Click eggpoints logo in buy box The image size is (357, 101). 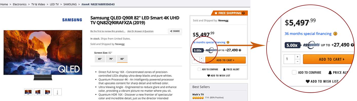(211, 50)
